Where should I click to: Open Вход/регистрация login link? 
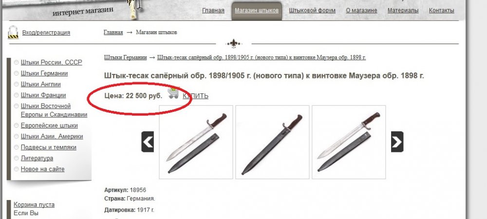(46, 33)
